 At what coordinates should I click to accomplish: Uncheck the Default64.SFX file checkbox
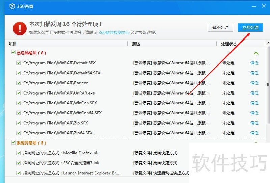point(19,73)
